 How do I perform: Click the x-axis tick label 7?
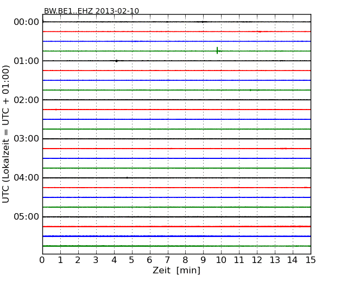pyautogui.click(x=167, y=260)
